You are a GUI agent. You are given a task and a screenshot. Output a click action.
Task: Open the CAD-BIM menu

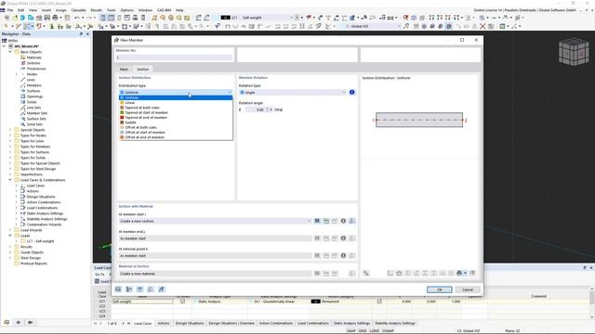click(x=165, y=10)
